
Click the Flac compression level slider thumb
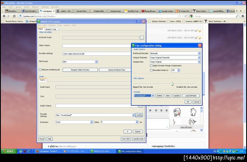point(172,84)
